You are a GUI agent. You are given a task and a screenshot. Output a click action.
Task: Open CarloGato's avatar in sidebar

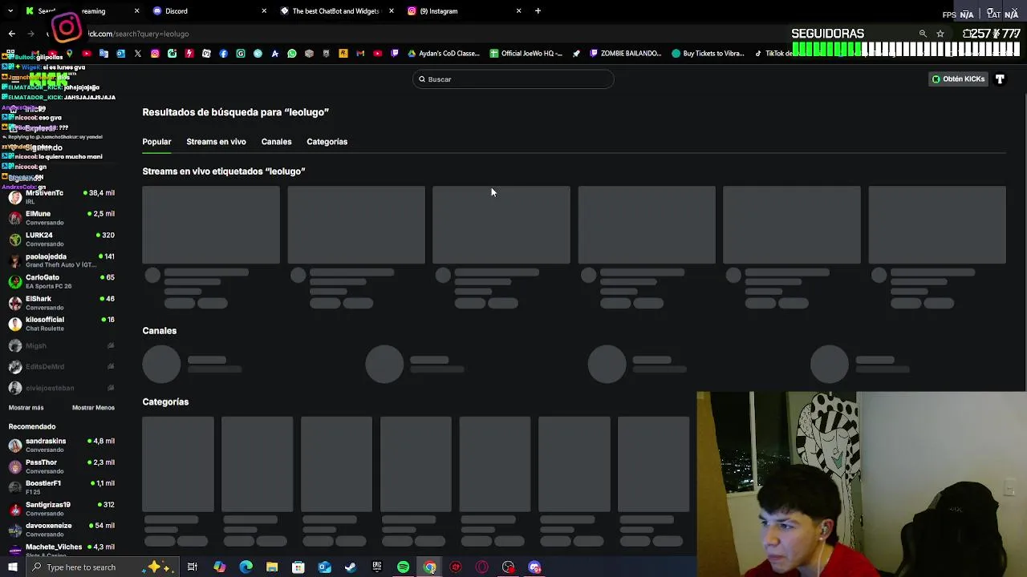[x=15, y=281]
